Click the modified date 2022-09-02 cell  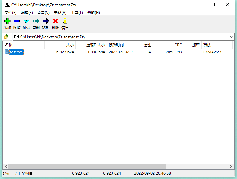coord(122,52)
